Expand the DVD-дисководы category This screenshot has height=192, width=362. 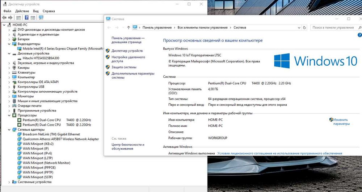pyautogui.click(x=9, y=30)
